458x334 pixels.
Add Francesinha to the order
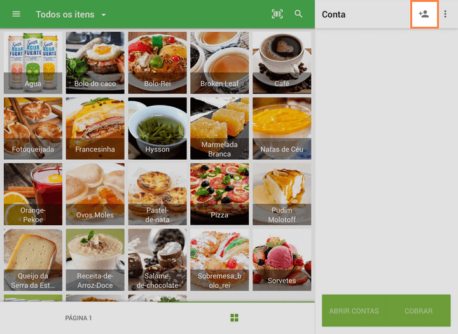click(x=95, y=129)
